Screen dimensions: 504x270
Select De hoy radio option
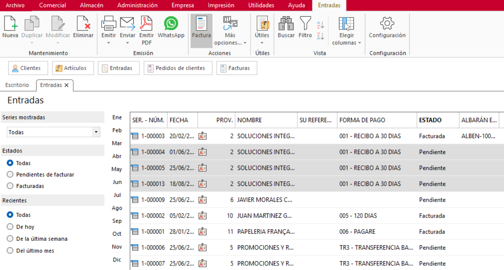(10, 227)
